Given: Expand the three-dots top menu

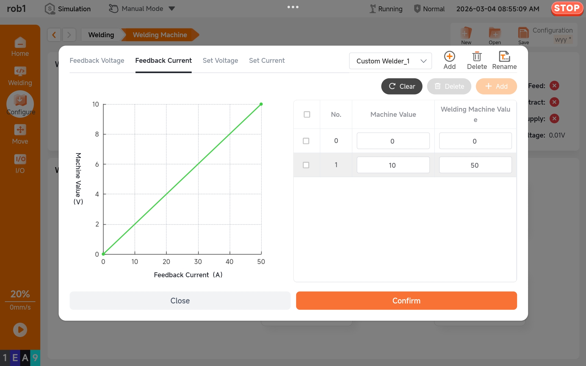Looking at the screenshot, I should tap(293, 7).
